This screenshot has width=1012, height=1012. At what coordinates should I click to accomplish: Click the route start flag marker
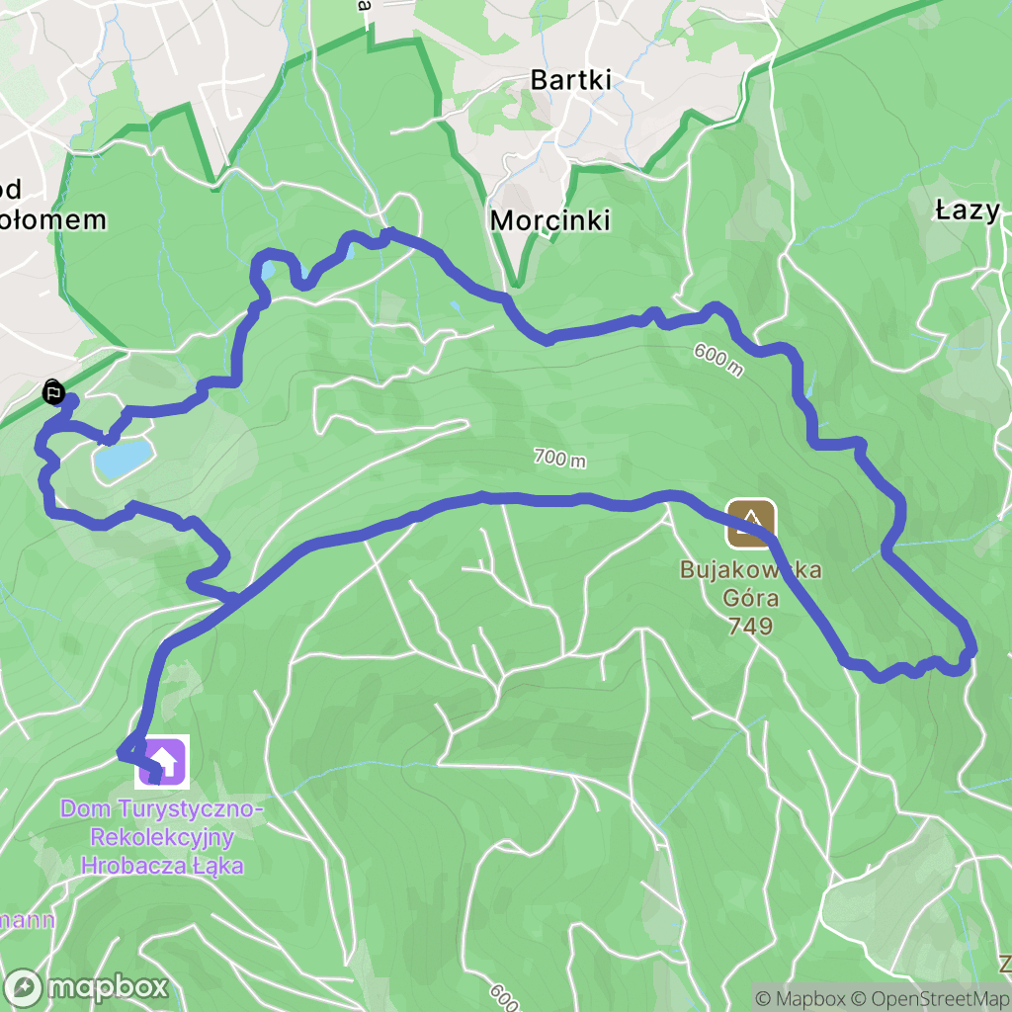[53, 392]
